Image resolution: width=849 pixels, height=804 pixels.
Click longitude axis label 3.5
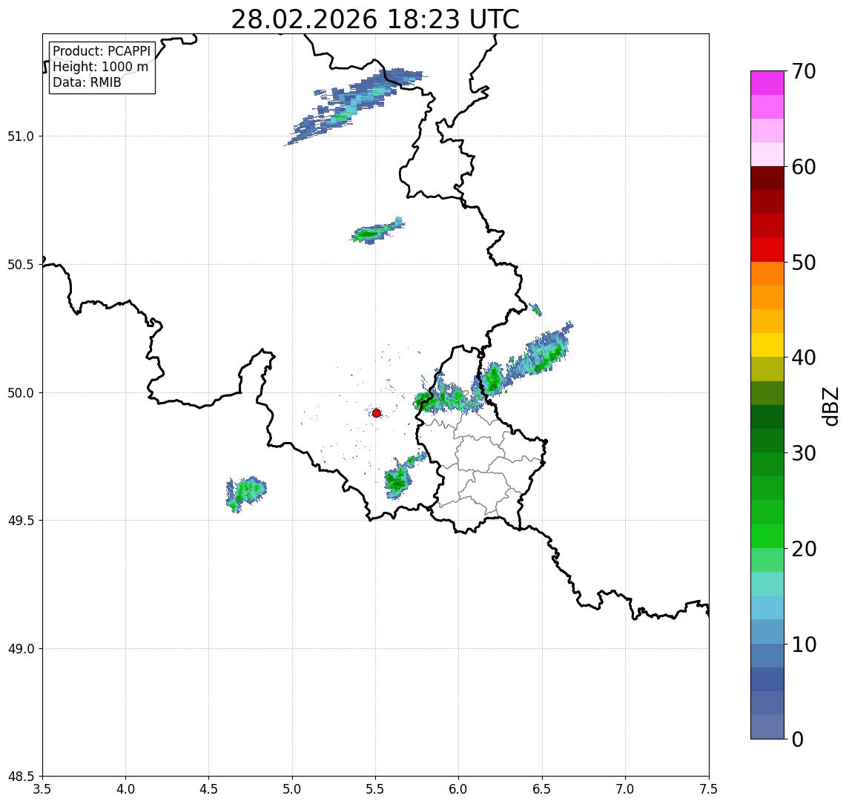point(42,789)
